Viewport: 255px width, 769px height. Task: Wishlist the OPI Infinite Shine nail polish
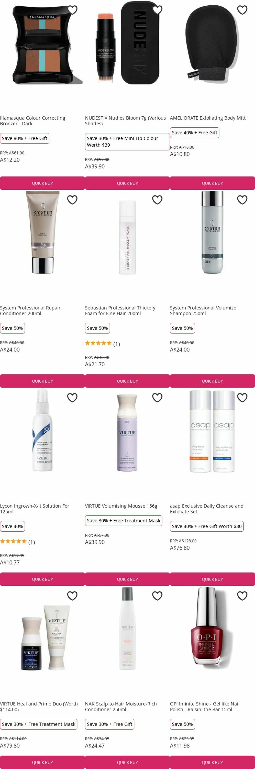[242, 595]
